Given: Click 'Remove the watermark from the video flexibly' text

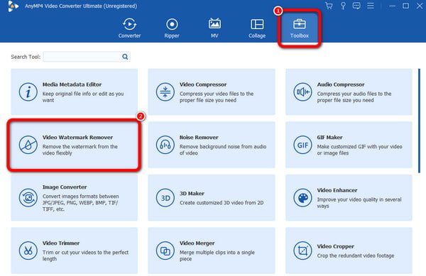Looking at the screenshot, I should coord(80,150).
